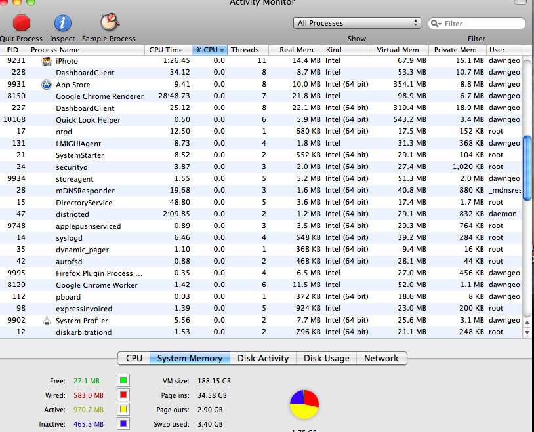
Task: Select the distnoted process
Action: 261,214
